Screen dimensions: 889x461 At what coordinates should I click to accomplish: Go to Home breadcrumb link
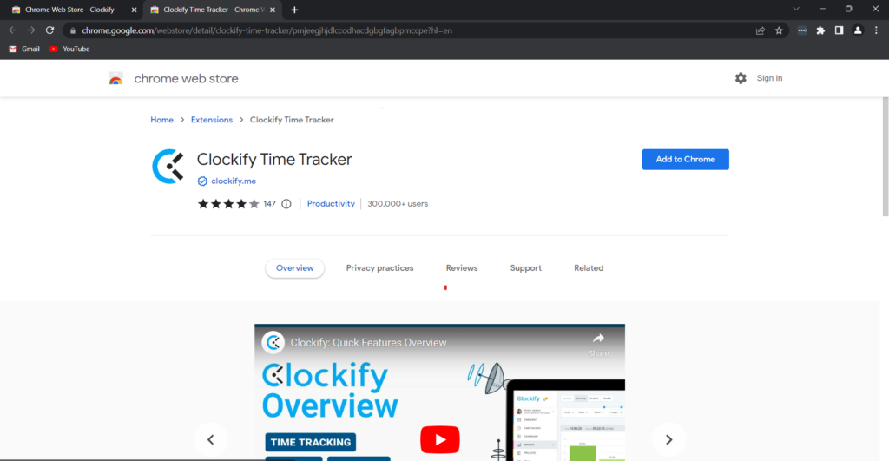pyautogui.click(x=161, y=120)
